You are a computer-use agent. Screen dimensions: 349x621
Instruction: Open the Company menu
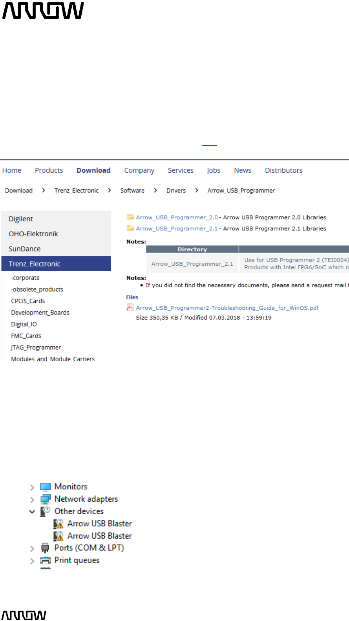click(139, 170)
